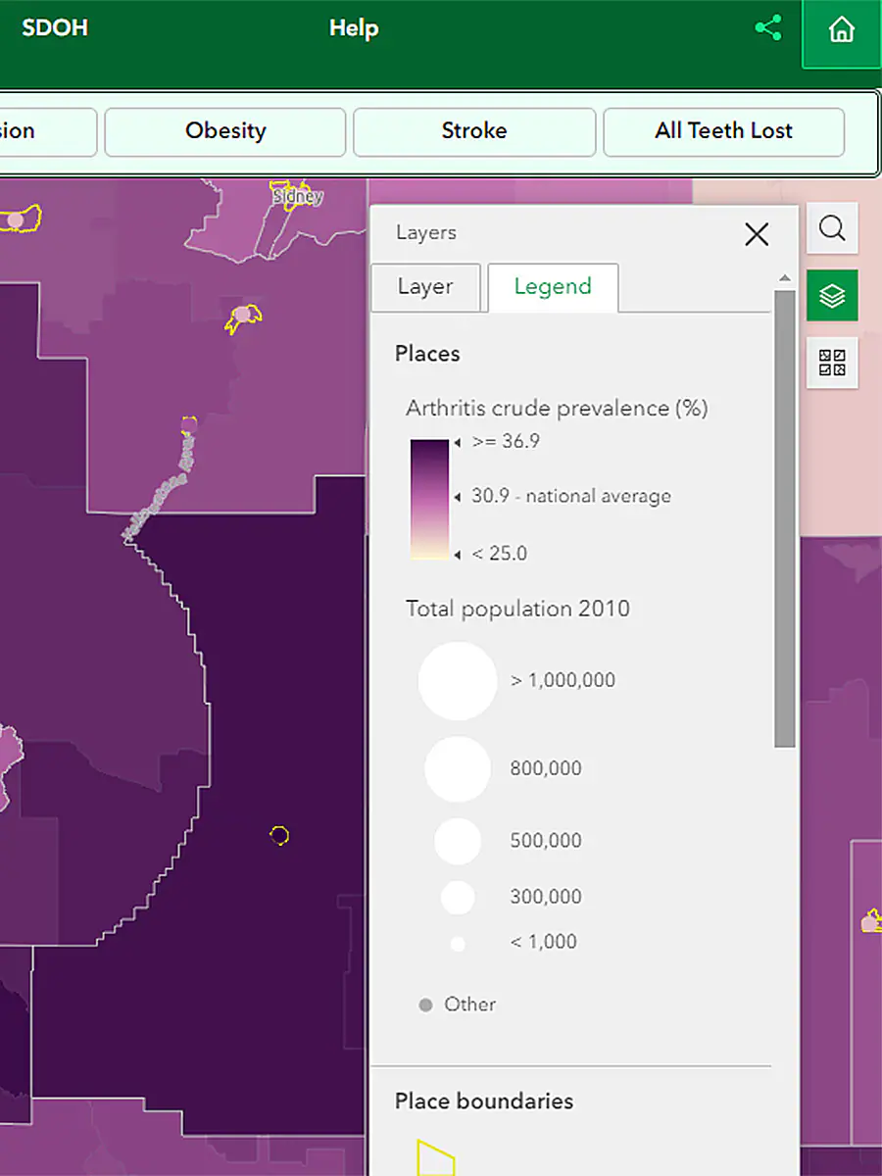The height and width of the screenshot is (1176, 882).
Task: Select the Obesity tab
Action: (224, 130)
